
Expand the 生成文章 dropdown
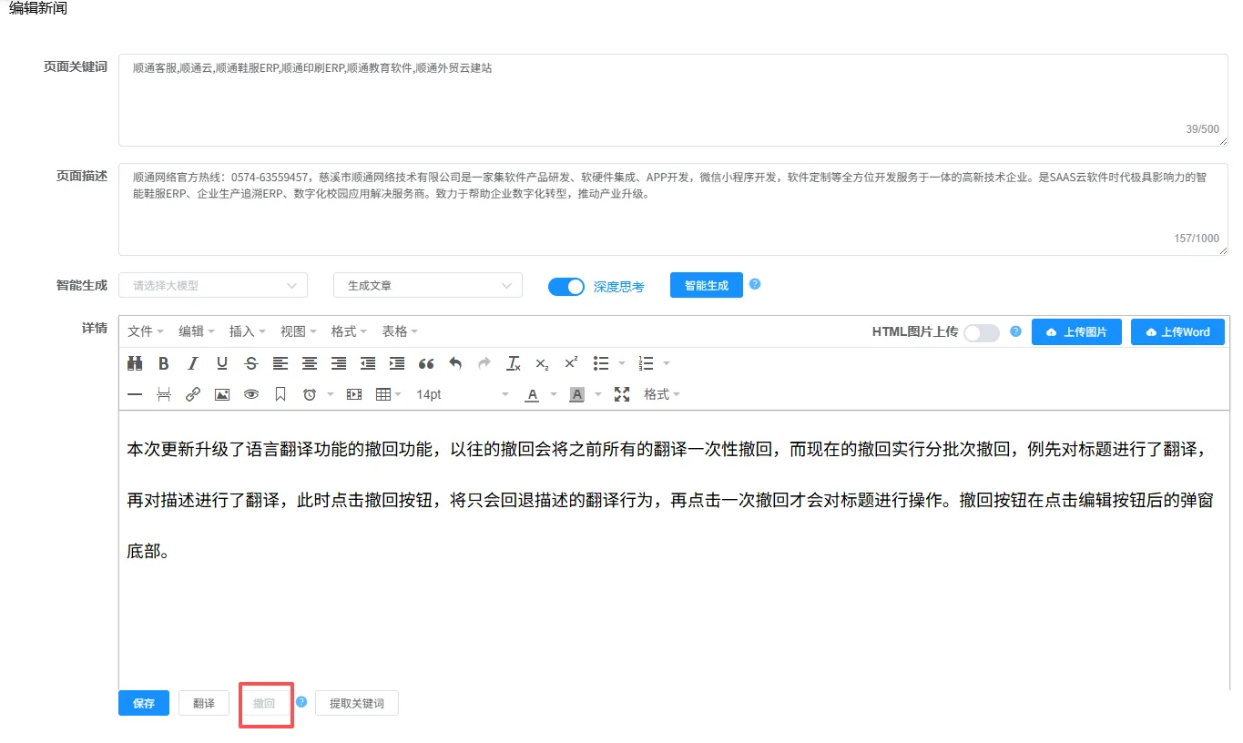point(428,285)
